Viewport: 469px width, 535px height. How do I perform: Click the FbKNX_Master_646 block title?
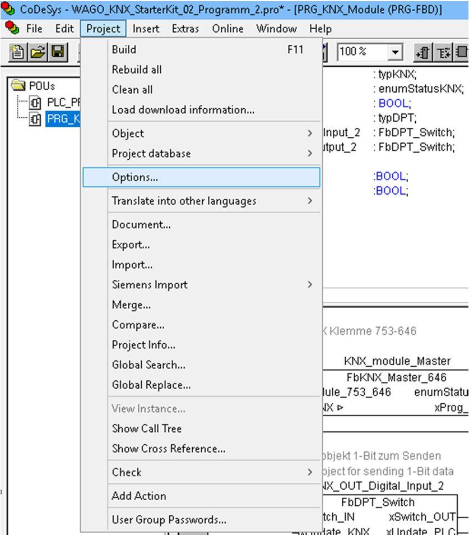[396, 377]
